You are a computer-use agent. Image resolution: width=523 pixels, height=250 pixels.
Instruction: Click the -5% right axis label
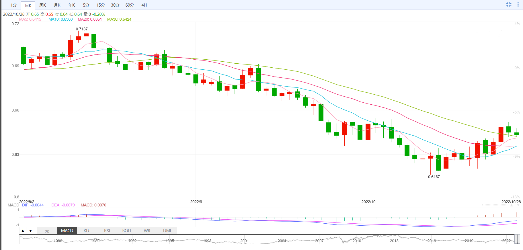click(x=516, y=112)
